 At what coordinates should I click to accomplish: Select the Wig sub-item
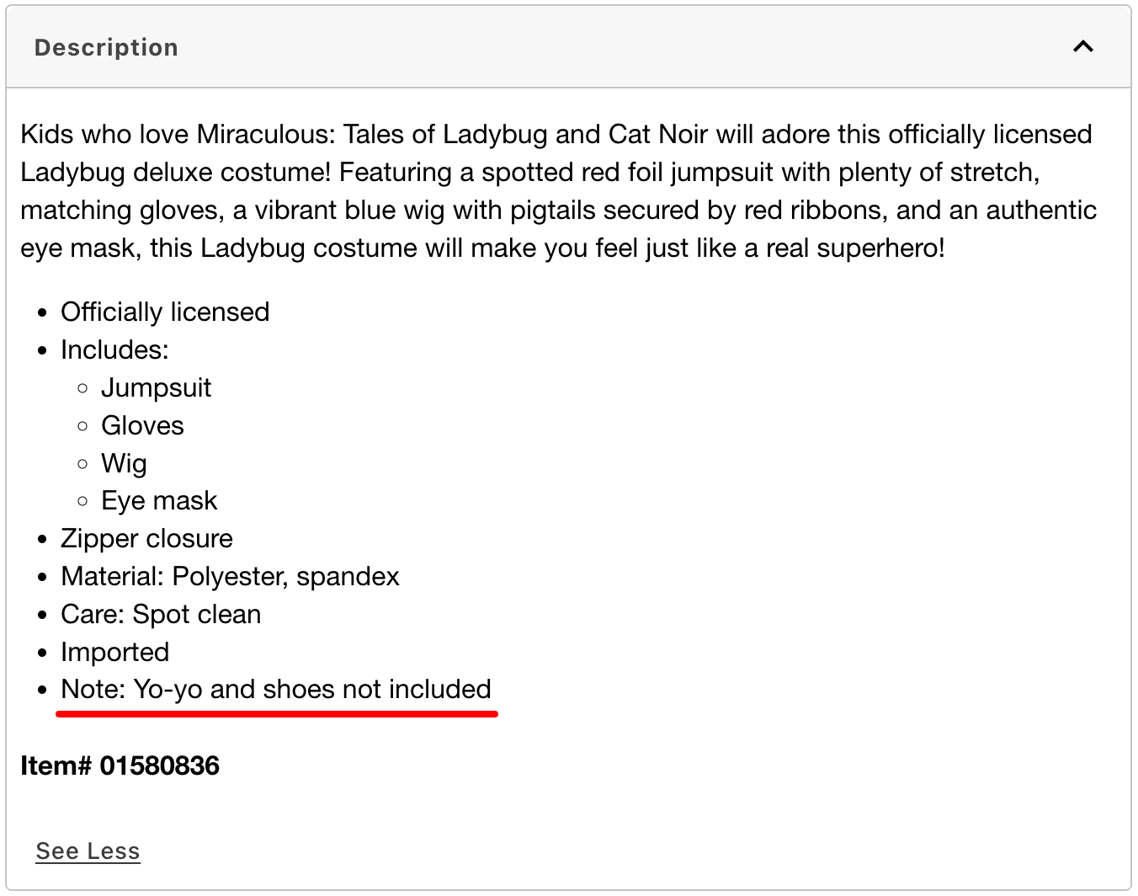tap(124, 463)
